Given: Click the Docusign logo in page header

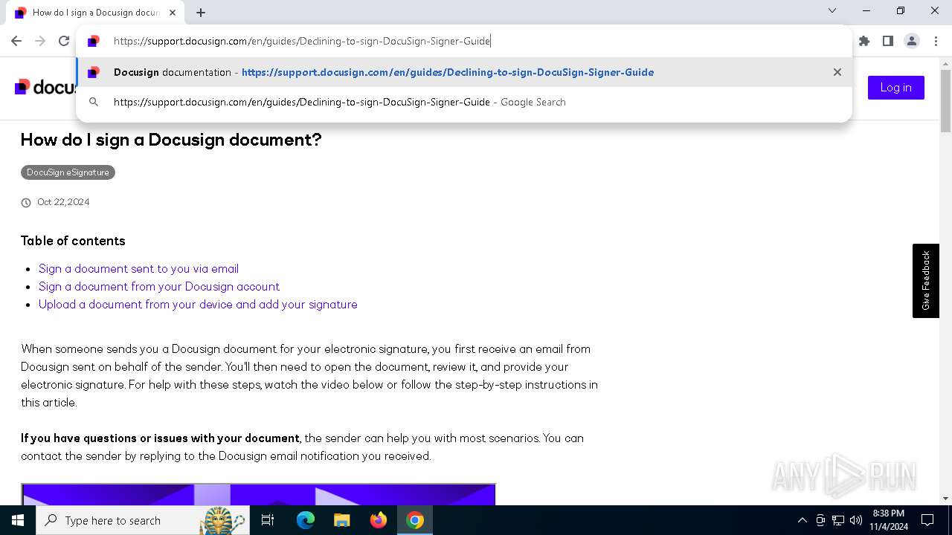Looking at the screenshot, I should (x=45, y=87).
